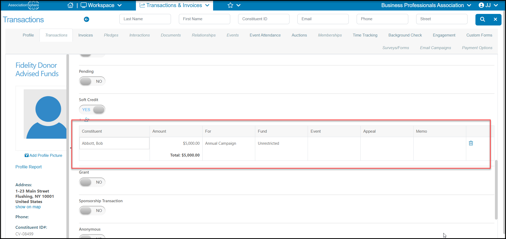Viewport: 506px width, 239px height.
Task: Expand the Transactions & Invoices dropdown
Action: pyautogui.click(x=207, y=5)
